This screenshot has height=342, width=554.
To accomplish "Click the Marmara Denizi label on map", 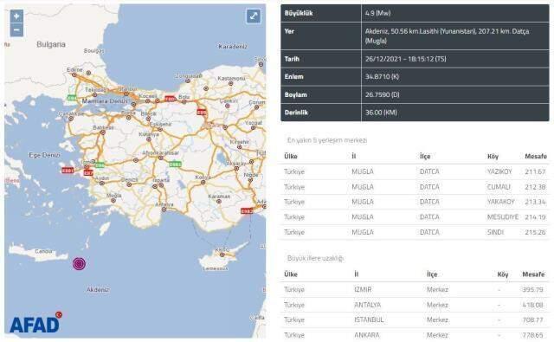I will click(x=104, y=101).
